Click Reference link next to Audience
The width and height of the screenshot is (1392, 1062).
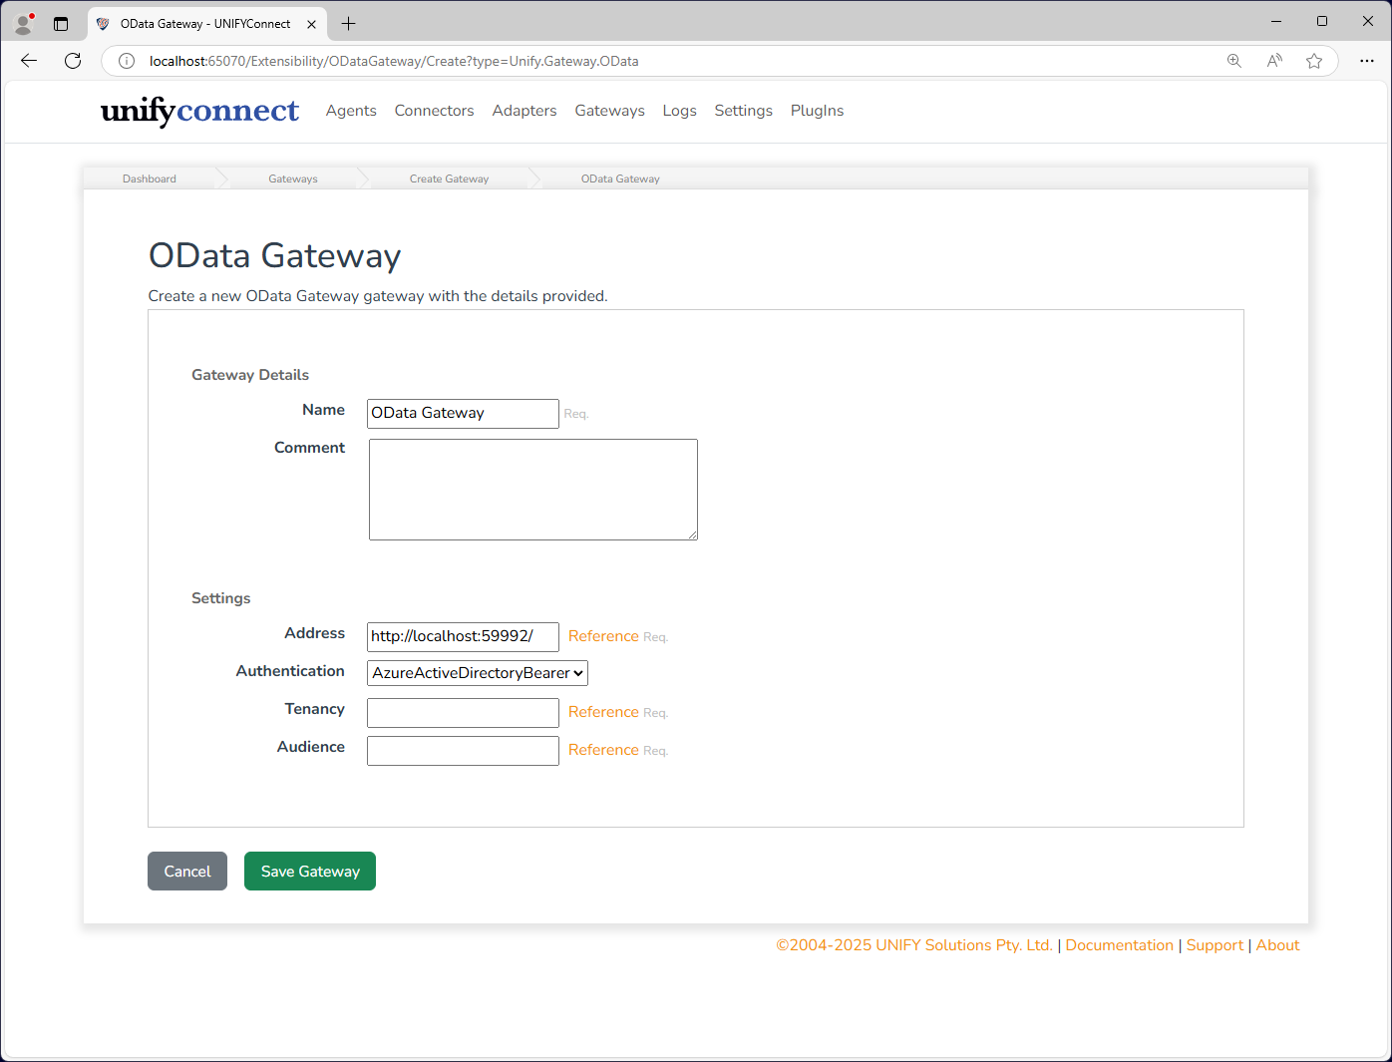pos(603,750)
